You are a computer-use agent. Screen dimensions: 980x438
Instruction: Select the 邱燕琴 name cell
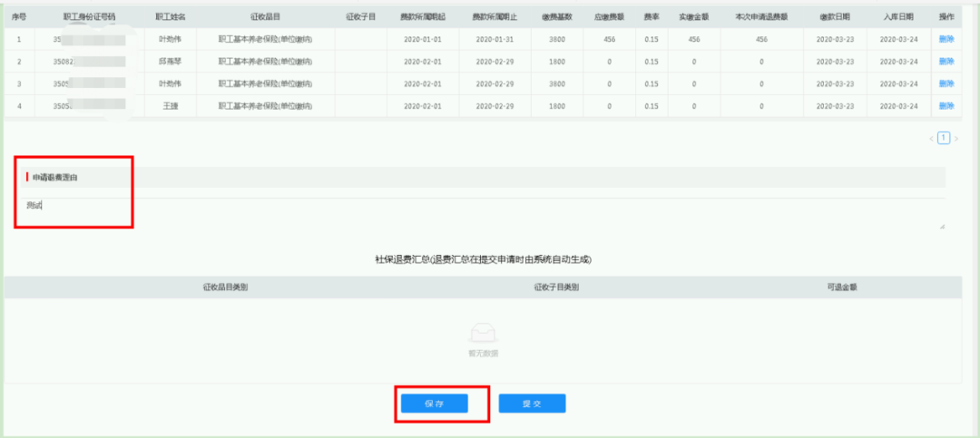click(x=171, y=62)
